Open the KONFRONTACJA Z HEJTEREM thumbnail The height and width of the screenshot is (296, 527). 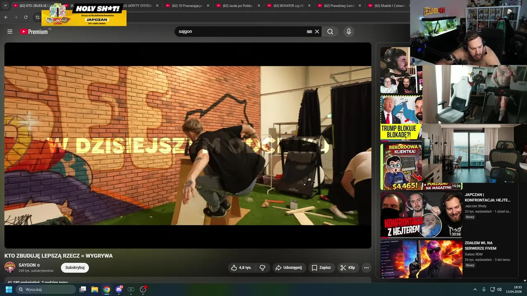pos(421,215)
